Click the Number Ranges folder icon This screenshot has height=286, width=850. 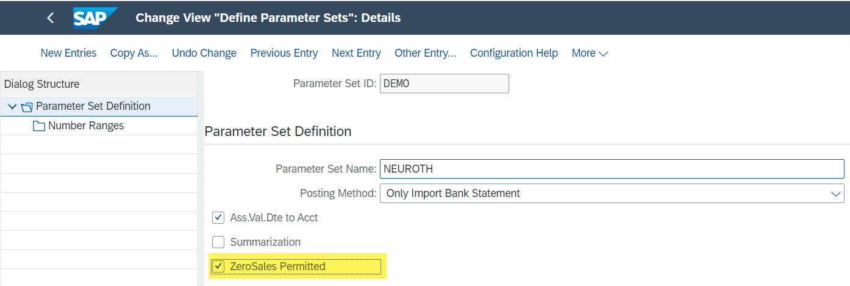39,126
